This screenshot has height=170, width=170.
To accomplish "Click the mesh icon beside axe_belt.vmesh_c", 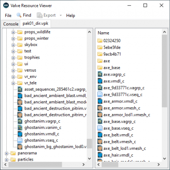I will click(x=100, y=142).
